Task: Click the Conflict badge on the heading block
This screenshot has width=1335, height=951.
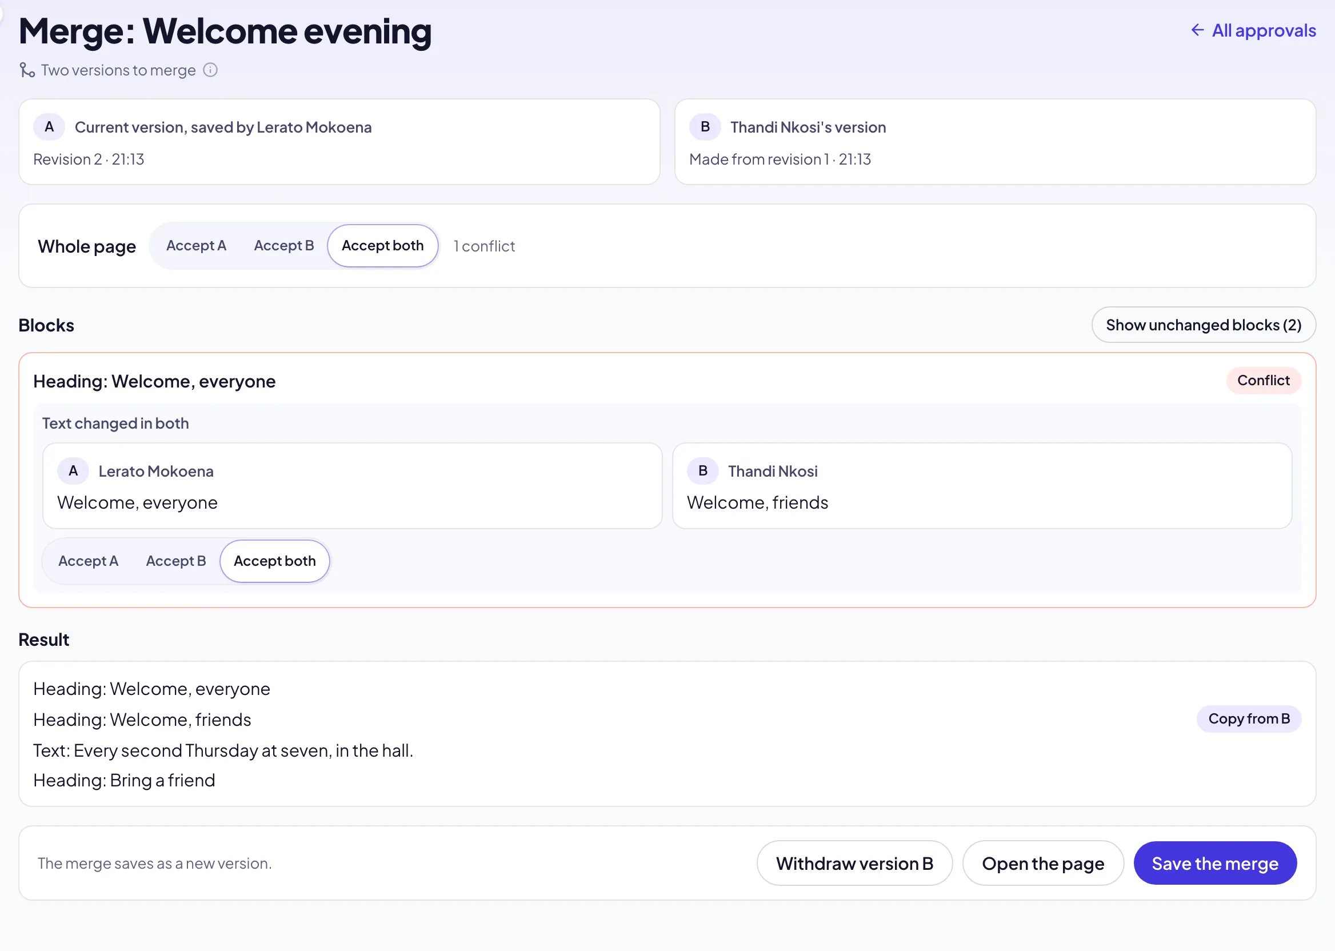Action: tap(1264, 381)
